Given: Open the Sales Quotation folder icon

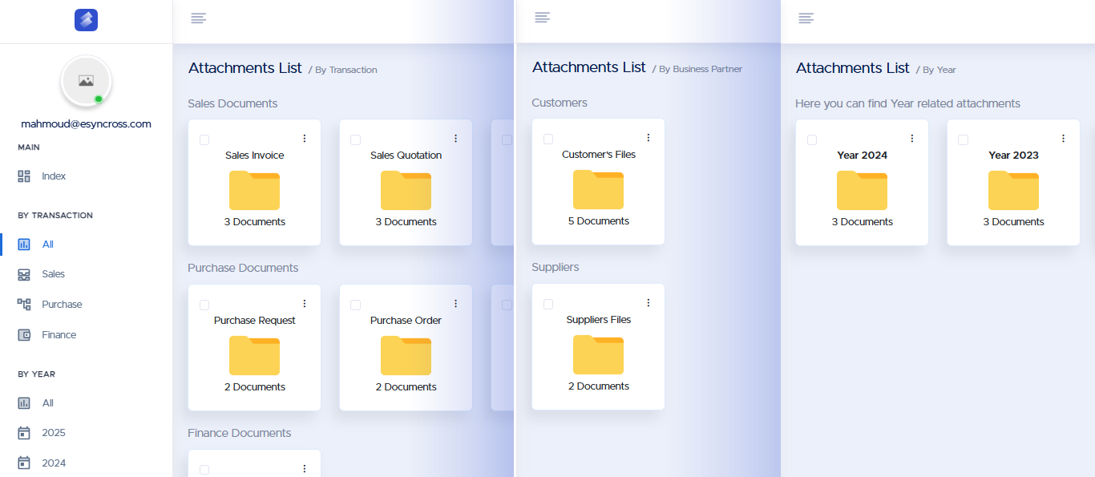Looking at the screenshot, I should coord(406,191).
